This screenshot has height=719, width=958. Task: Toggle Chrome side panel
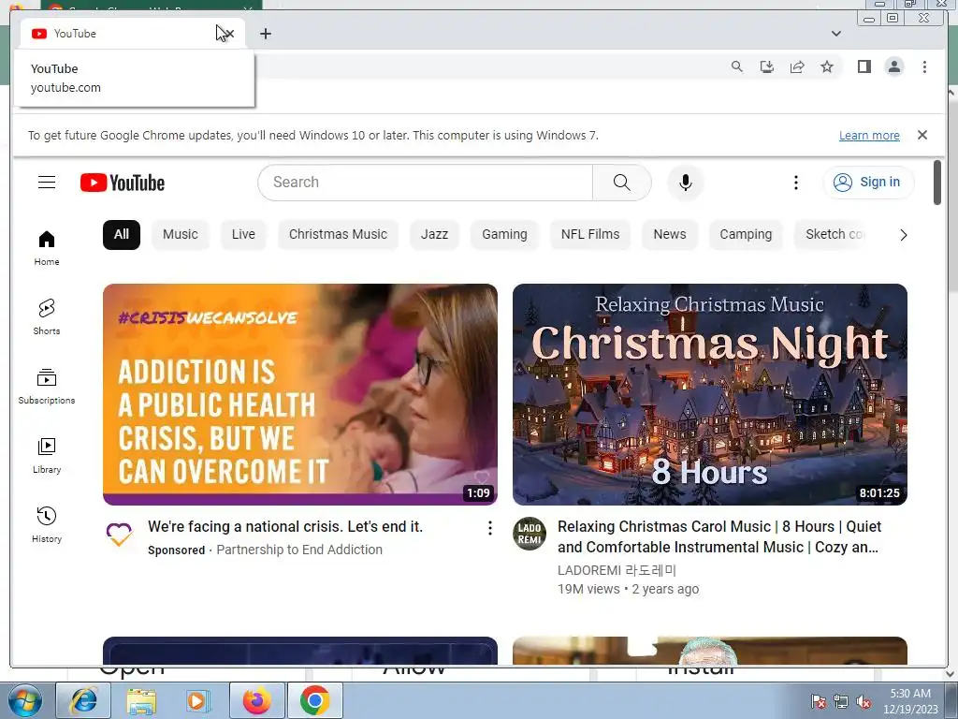pyautogui.click(x=864, y=66)
